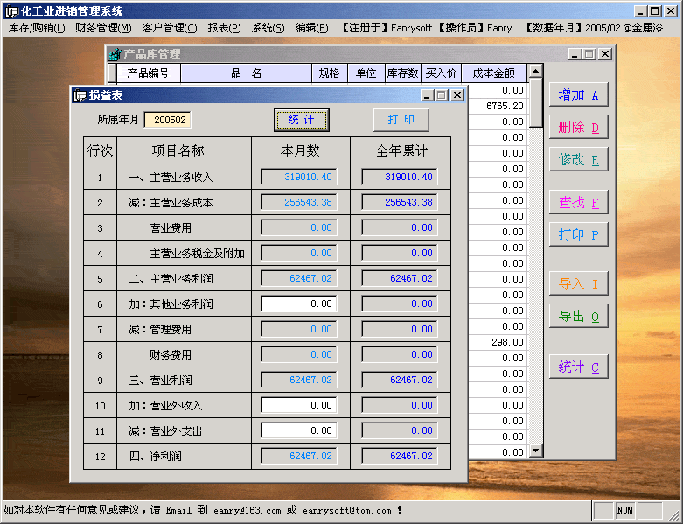Image resolution: width=683 pixels, height=524 pixels.
Task: Click the 增加 A button
Action: click(x=578, y=94)
